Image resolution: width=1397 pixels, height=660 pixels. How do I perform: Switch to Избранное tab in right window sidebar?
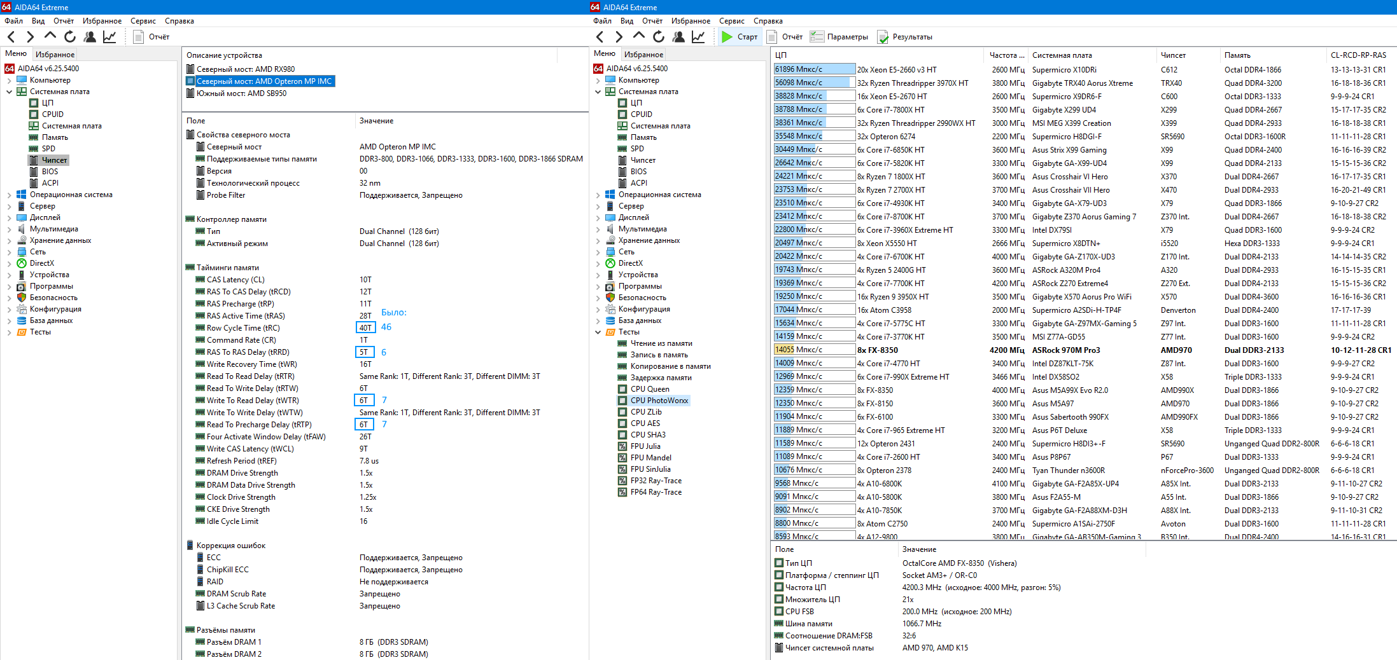click(x=643, y=55)
